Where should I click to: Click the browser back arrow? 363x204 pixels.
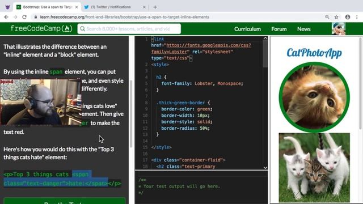[6, 17]
